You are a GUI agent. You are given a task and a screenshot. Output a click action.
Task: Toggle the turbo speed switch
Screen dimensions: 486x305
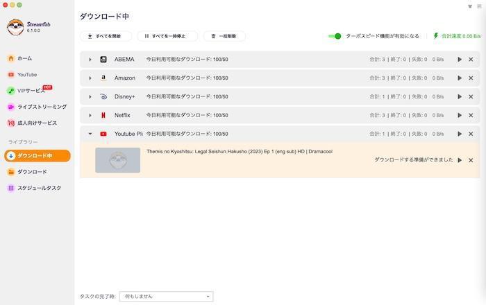335,36
